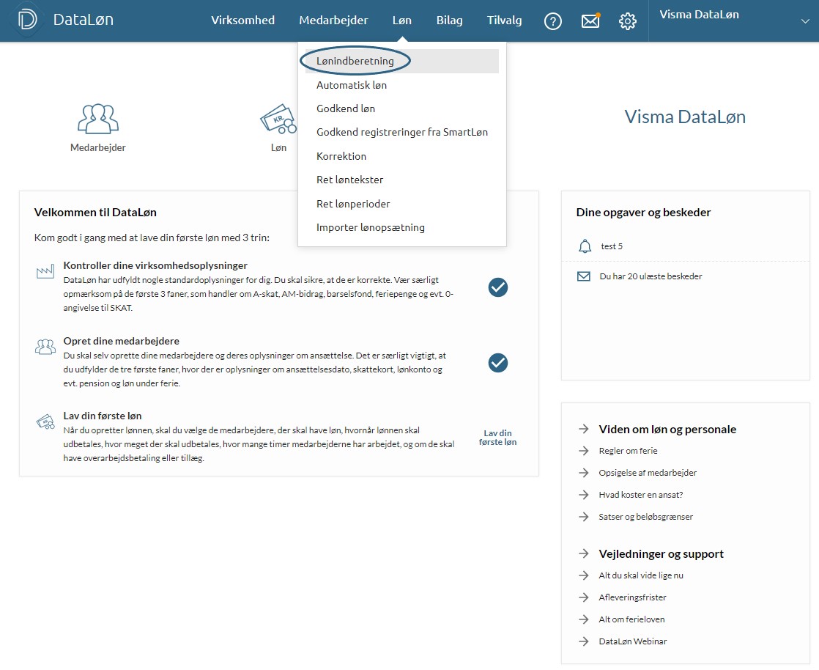Open the settings gear icon
This screenshot has width=819, height=670.
(x=628, y=21)
